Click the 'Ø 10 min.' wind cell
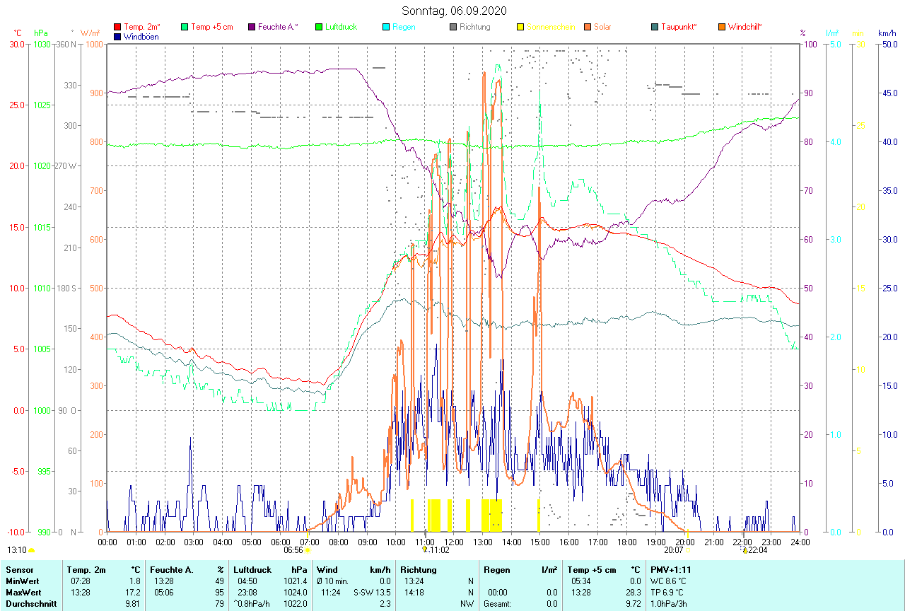 tap(333, 581)
